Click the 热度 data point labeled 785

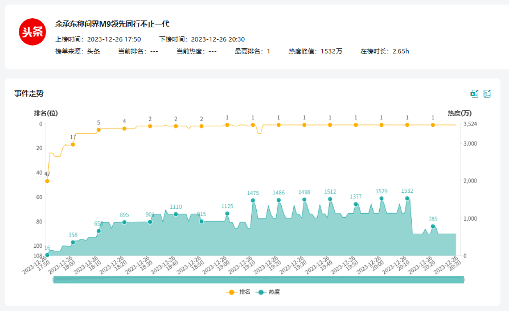click(433, 226)
